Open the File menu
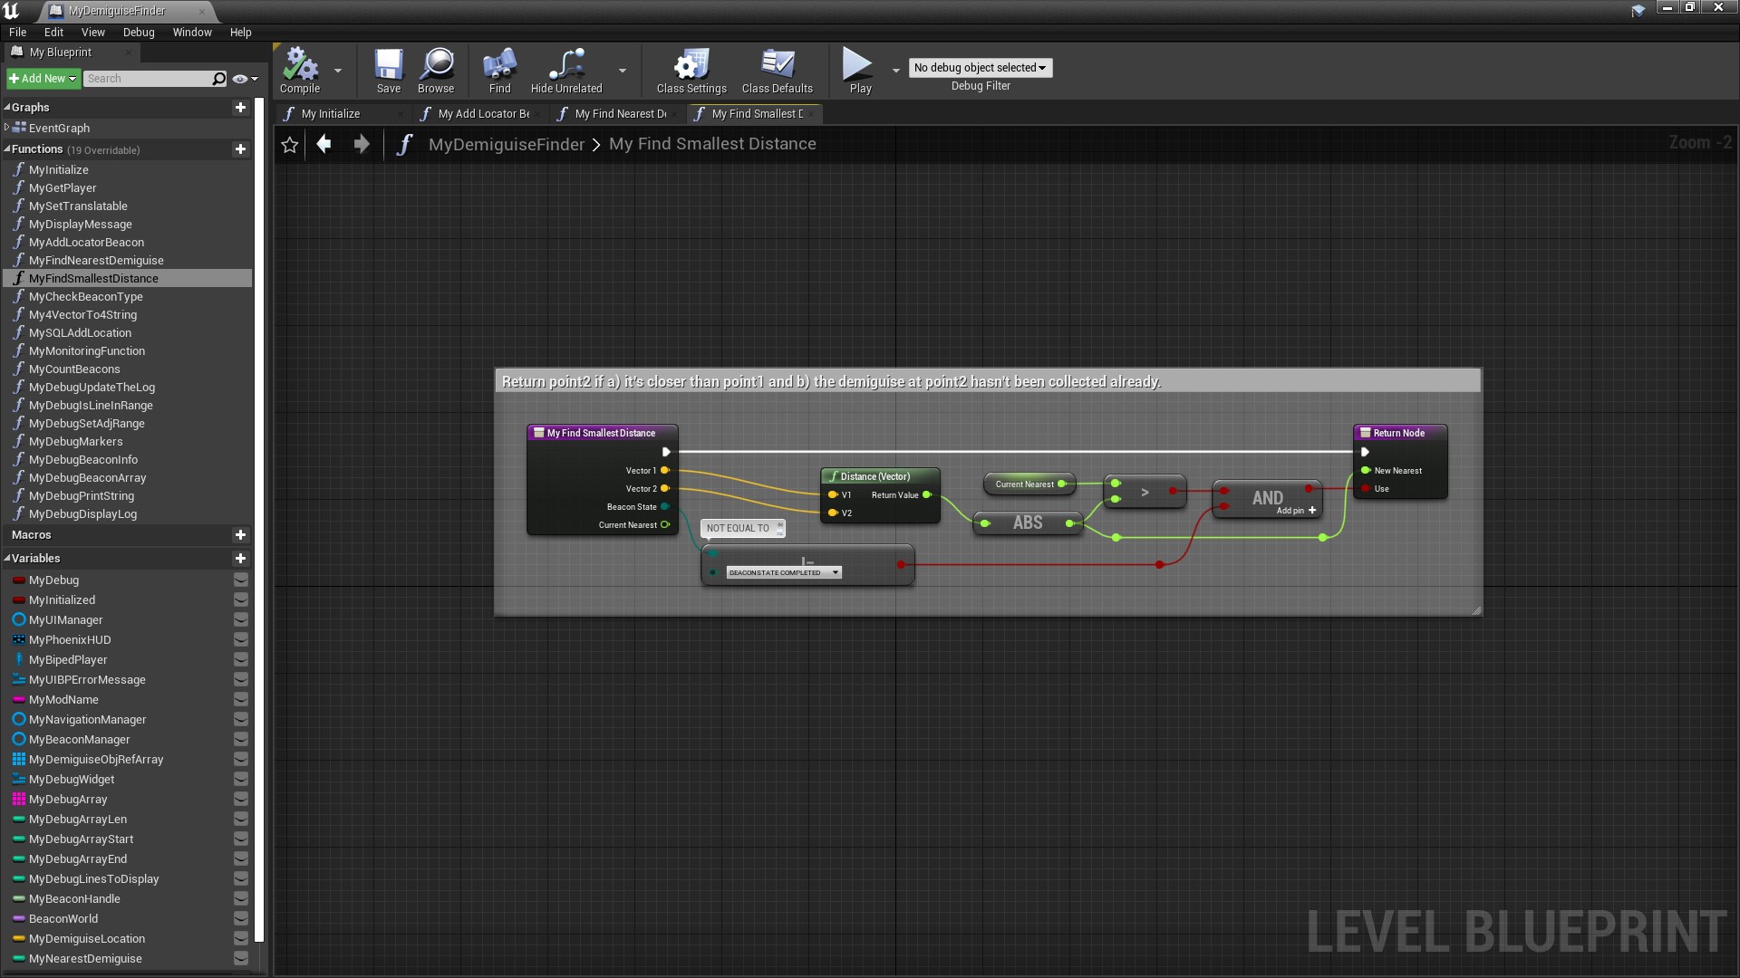The width and height of the screenshot is (1740, 978). tap(17, 32)
